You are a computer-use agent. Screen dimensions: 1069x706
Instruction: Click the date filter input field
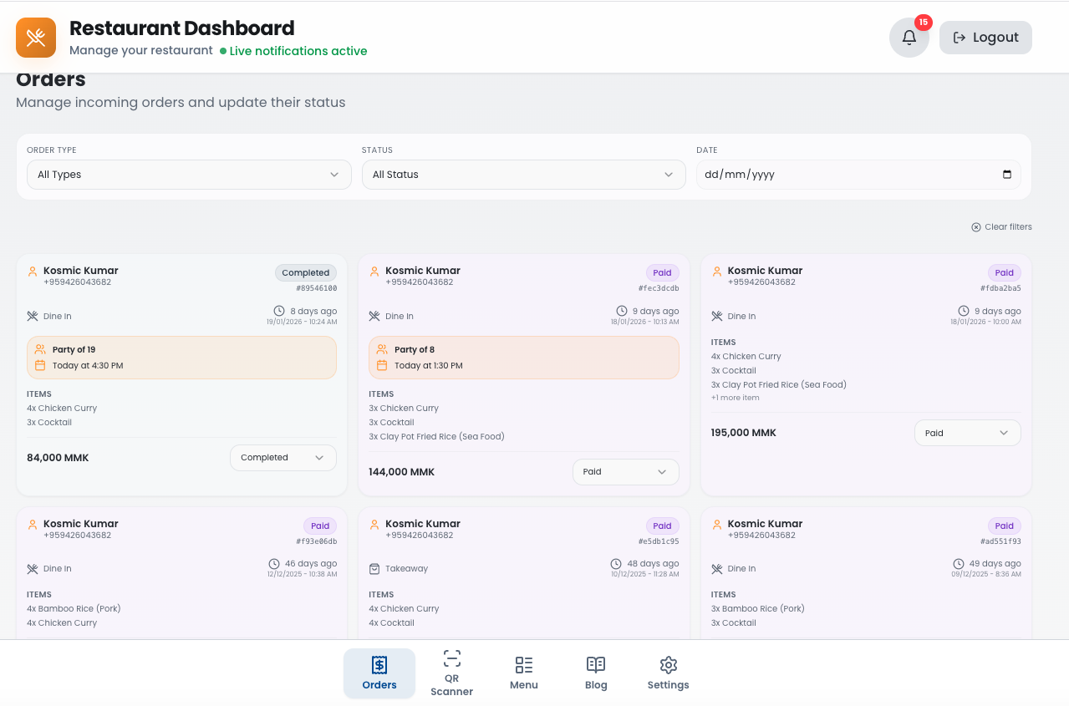point(858,175)
